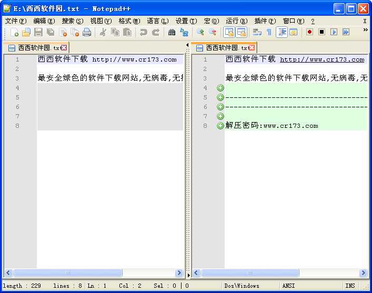Click the Open file folder icon
372x293 pixels.
pos(26,32)
